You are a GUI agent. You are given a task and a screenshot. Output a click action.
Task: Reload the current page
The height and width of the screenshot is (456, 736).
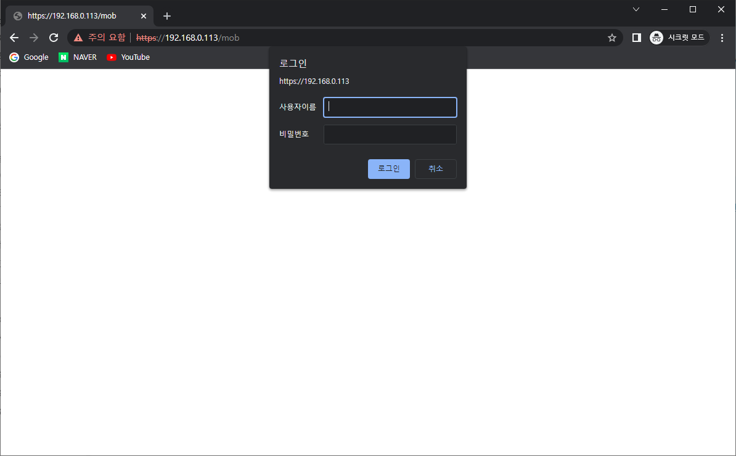pyautogui.click(x=54, y=38)
